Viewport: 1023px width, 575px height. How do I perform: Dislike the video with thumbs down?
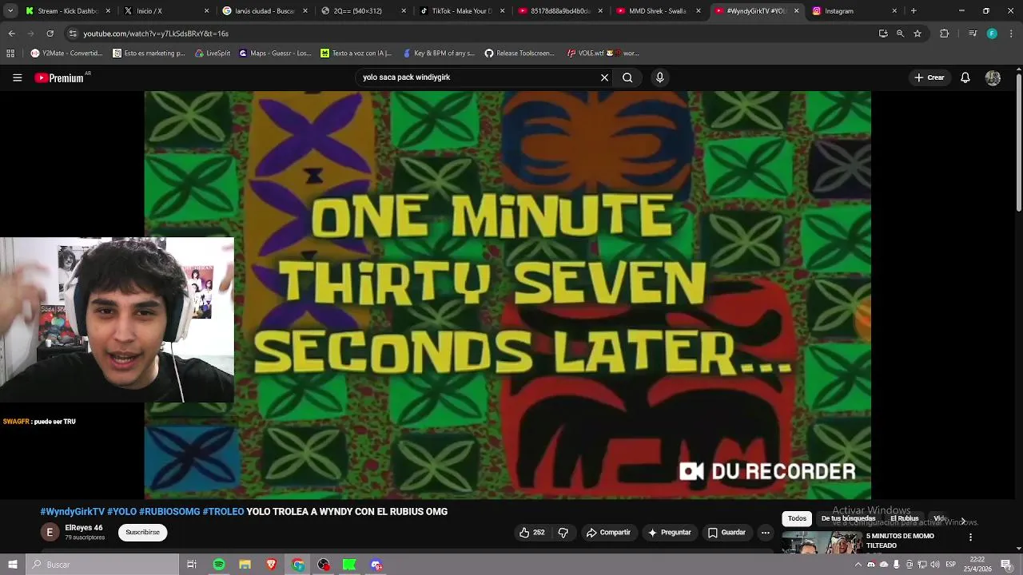coord(563,533)
